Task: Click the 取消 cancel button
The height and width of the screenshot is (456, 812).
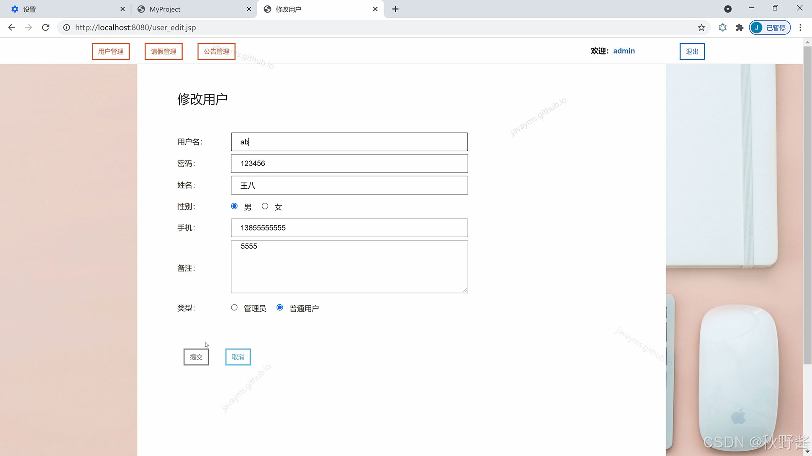Action: click(x=238, y=357)
